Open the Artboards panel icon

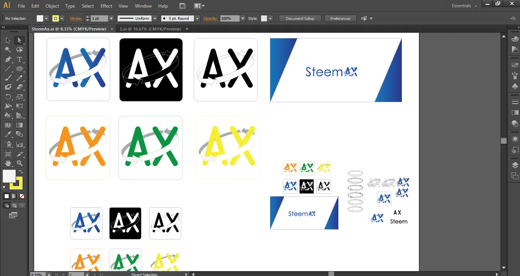[515, 175]
